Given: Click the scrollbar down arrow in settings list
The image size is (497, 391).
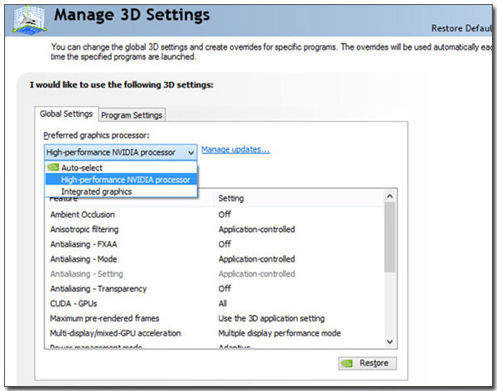Looking at the screenshot, I should coord(389,340).
